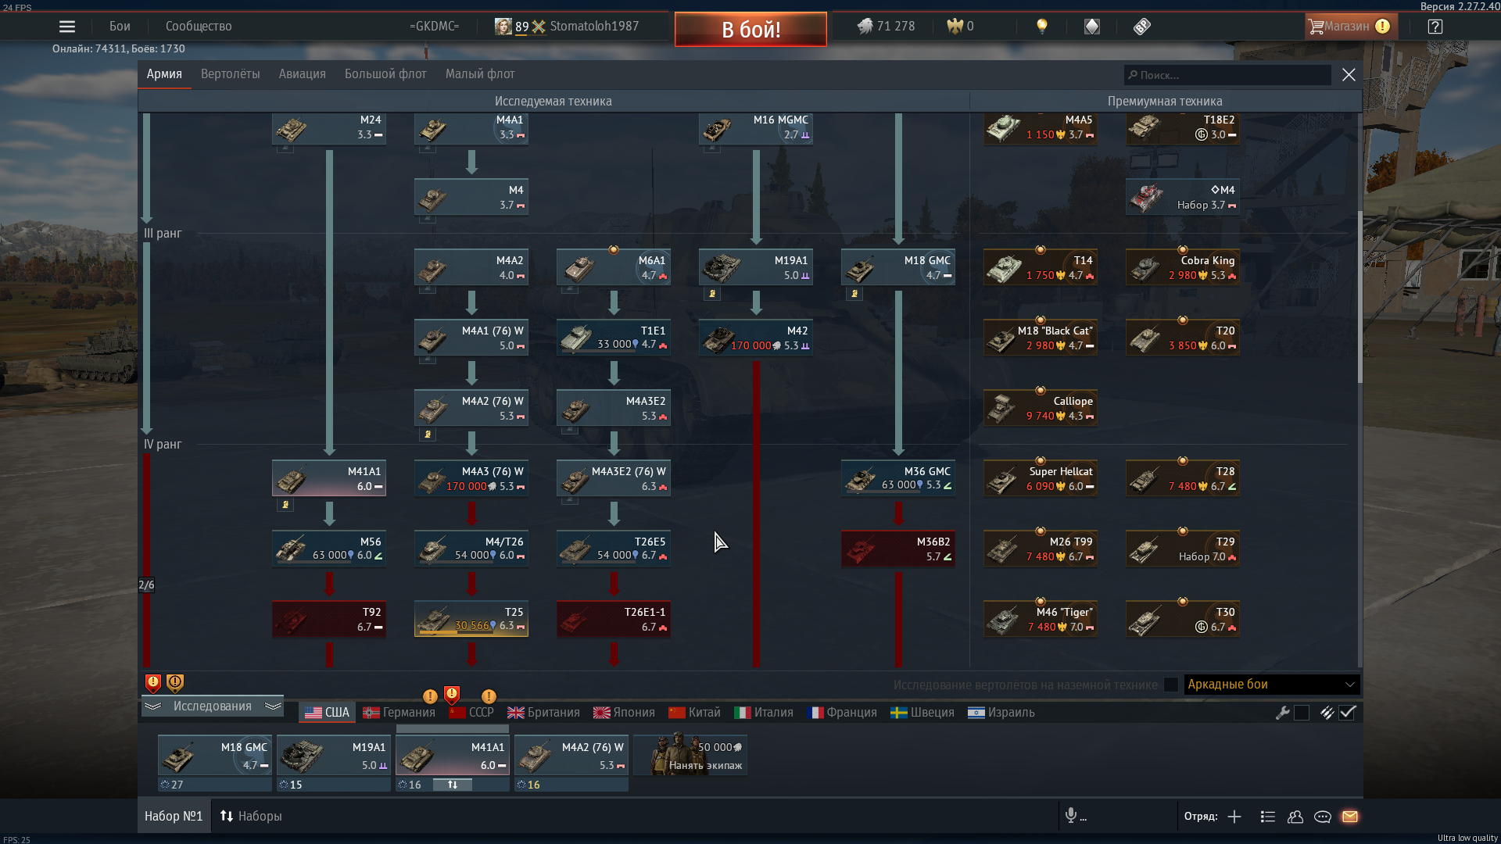Select the Китай nation tab

pos(694,713)
